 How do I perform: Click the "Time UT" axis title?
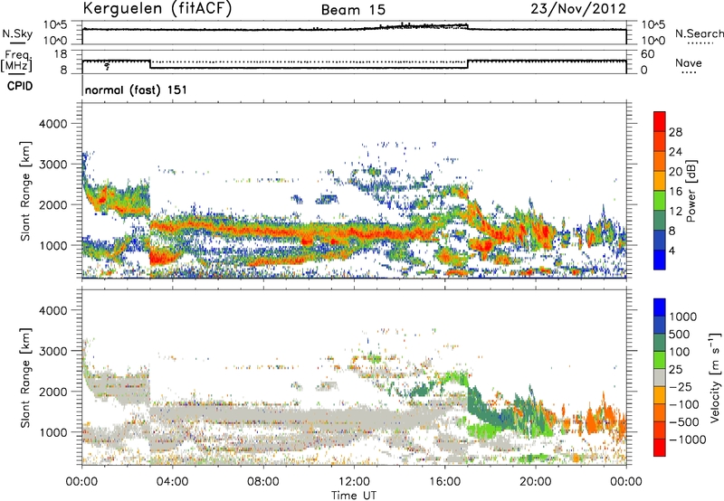[354, 496]
